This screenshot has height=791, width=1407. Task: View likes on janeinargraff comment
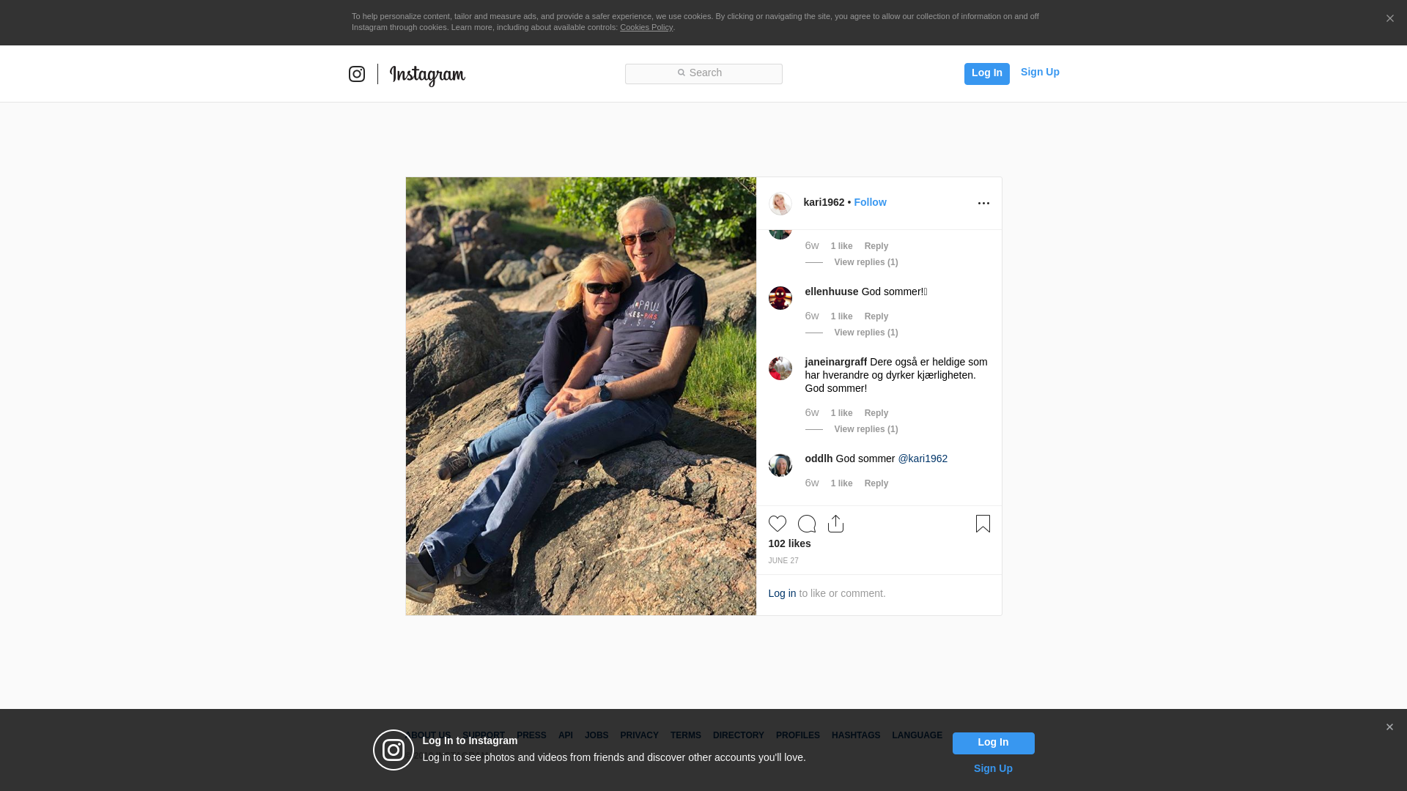[841, 413]
